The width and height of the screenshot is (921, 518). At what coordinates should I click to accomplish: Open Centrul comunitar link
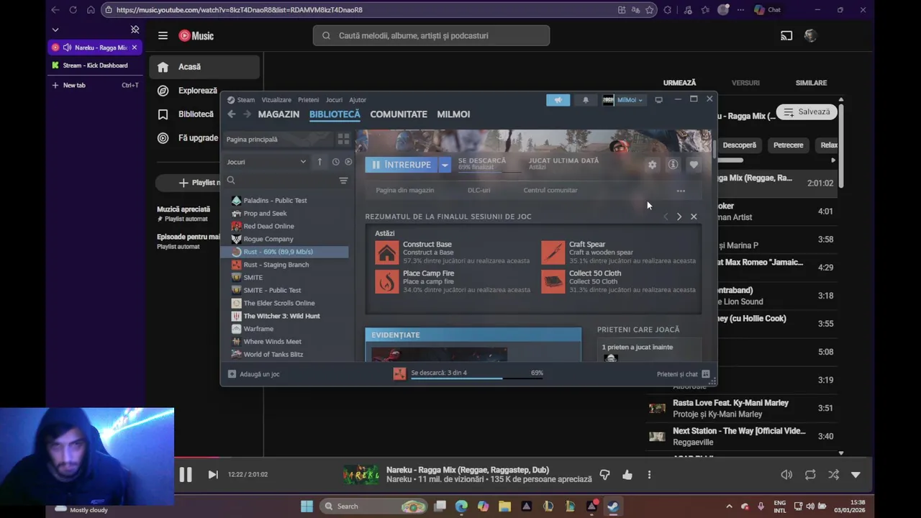tap(550, 191)
